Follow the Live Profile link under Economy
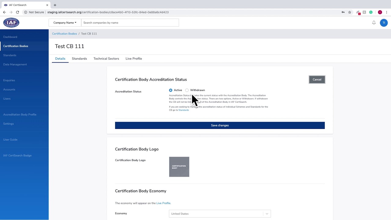Image resolution: width=391 pixels, height=220 pixels. [x=163, y=203]
